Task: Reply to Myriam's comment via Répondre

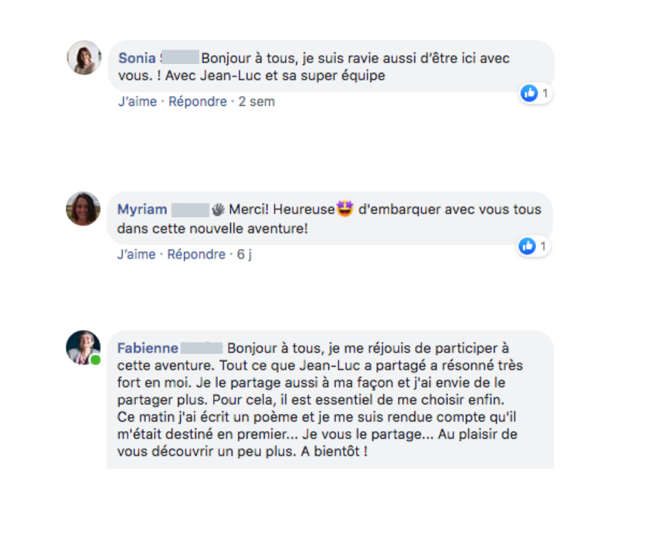Action: point(197,254)
